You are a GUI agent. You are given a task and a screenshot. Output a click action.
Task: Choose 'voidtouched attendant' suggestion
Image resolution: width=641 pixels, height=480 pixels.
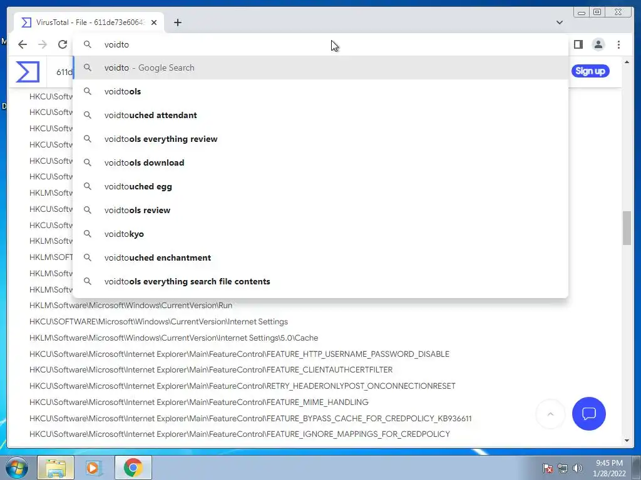pyautogui.click(x=320, y=115)
